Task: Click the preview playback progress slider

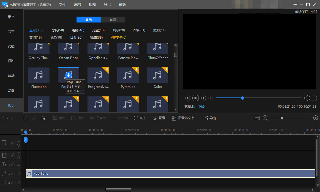Action: [x=258, y=98]
